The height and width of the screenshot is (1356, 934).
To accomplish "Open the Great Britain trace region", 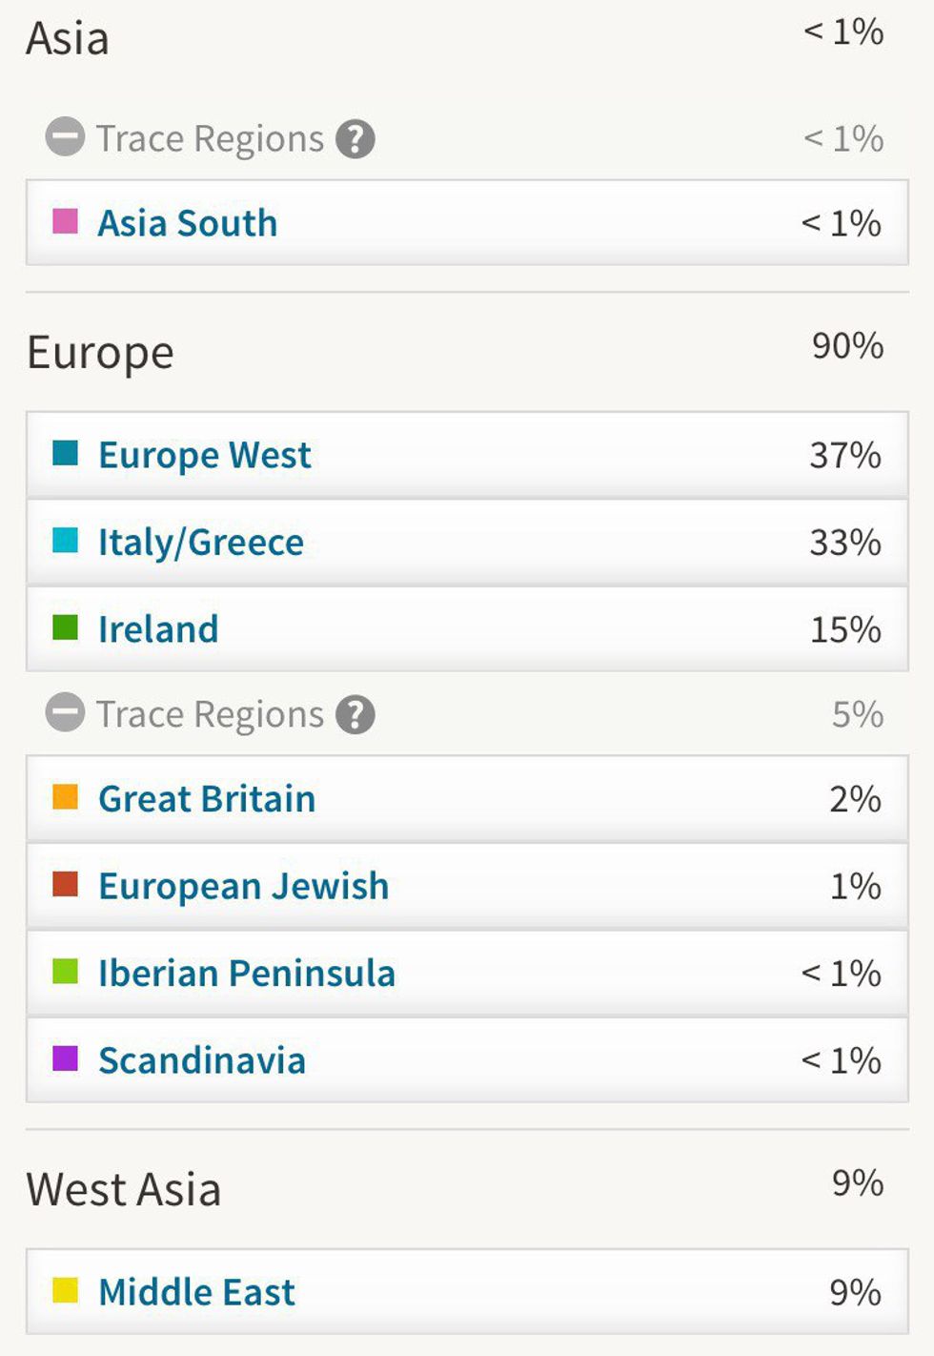I will [467, 798].
